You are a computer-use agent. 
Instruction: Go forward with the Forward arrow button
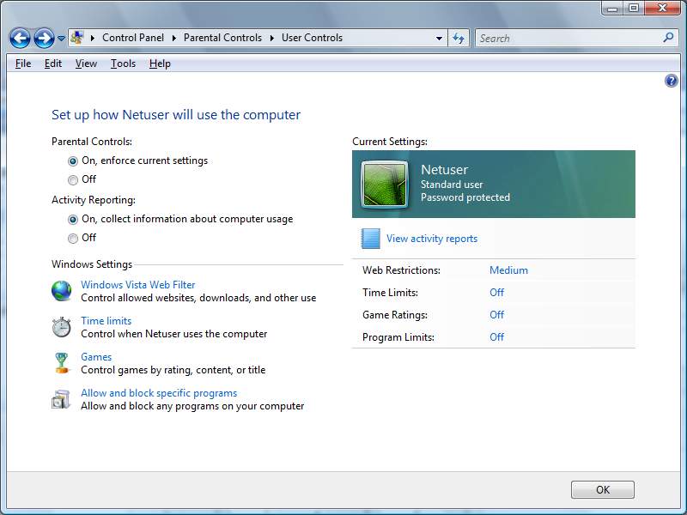(x=45, y=38)
